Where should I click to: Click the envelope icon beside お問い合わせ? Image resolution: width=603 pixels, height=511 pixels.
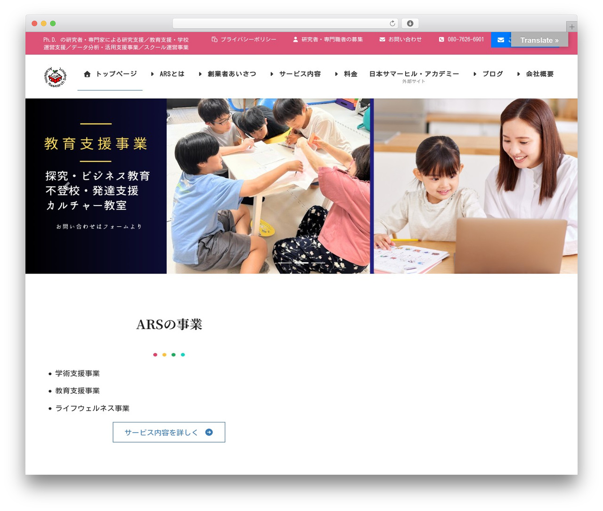[382, 40]
